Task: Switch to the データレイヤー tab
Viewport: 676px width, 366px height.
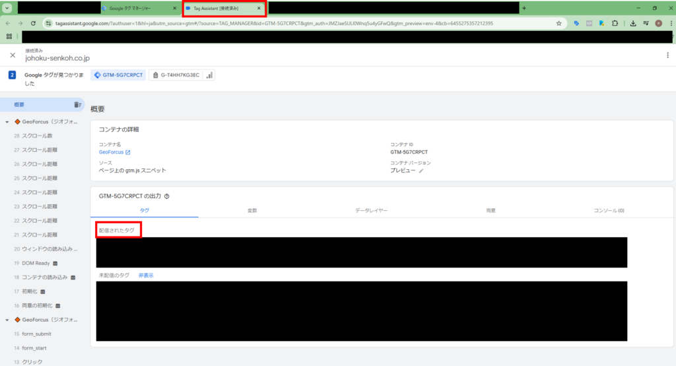Action: click(x=371, y=210)
